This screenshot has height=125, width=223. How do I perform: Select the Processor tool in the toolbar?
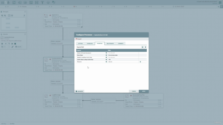point(14,2)
